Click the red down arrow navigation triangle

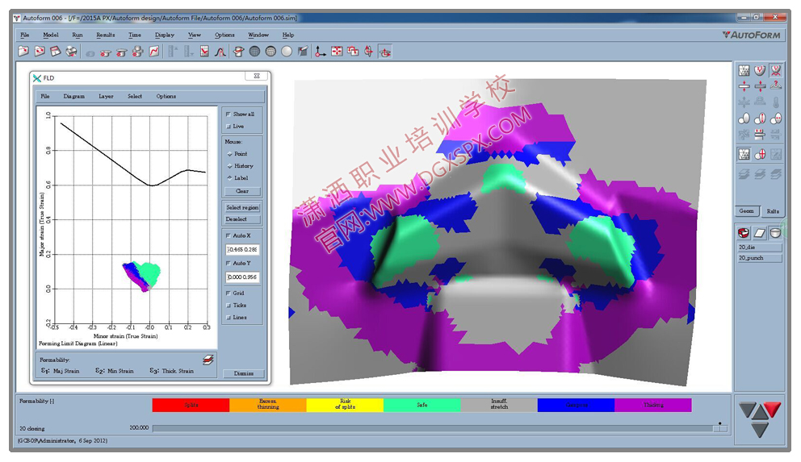pyautogui.click(x=772, y=409)
